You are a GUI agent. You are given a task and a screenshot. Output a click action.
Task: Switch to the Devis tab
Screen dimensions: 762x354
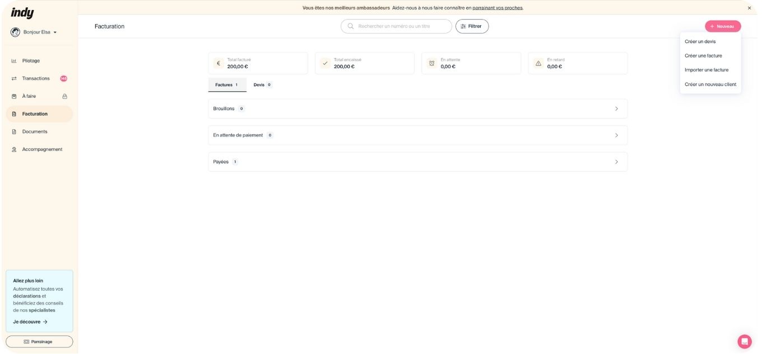[x=262, y=85]
